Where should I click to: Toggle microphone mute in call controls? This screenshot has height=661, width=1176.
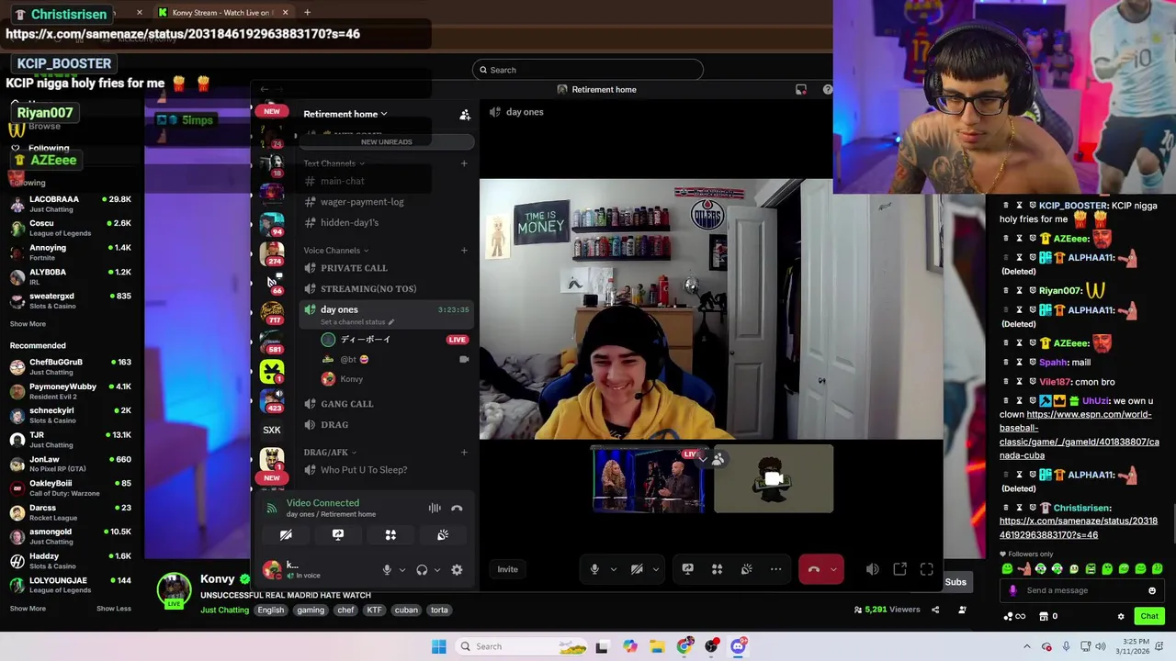[x=594, y=569]
